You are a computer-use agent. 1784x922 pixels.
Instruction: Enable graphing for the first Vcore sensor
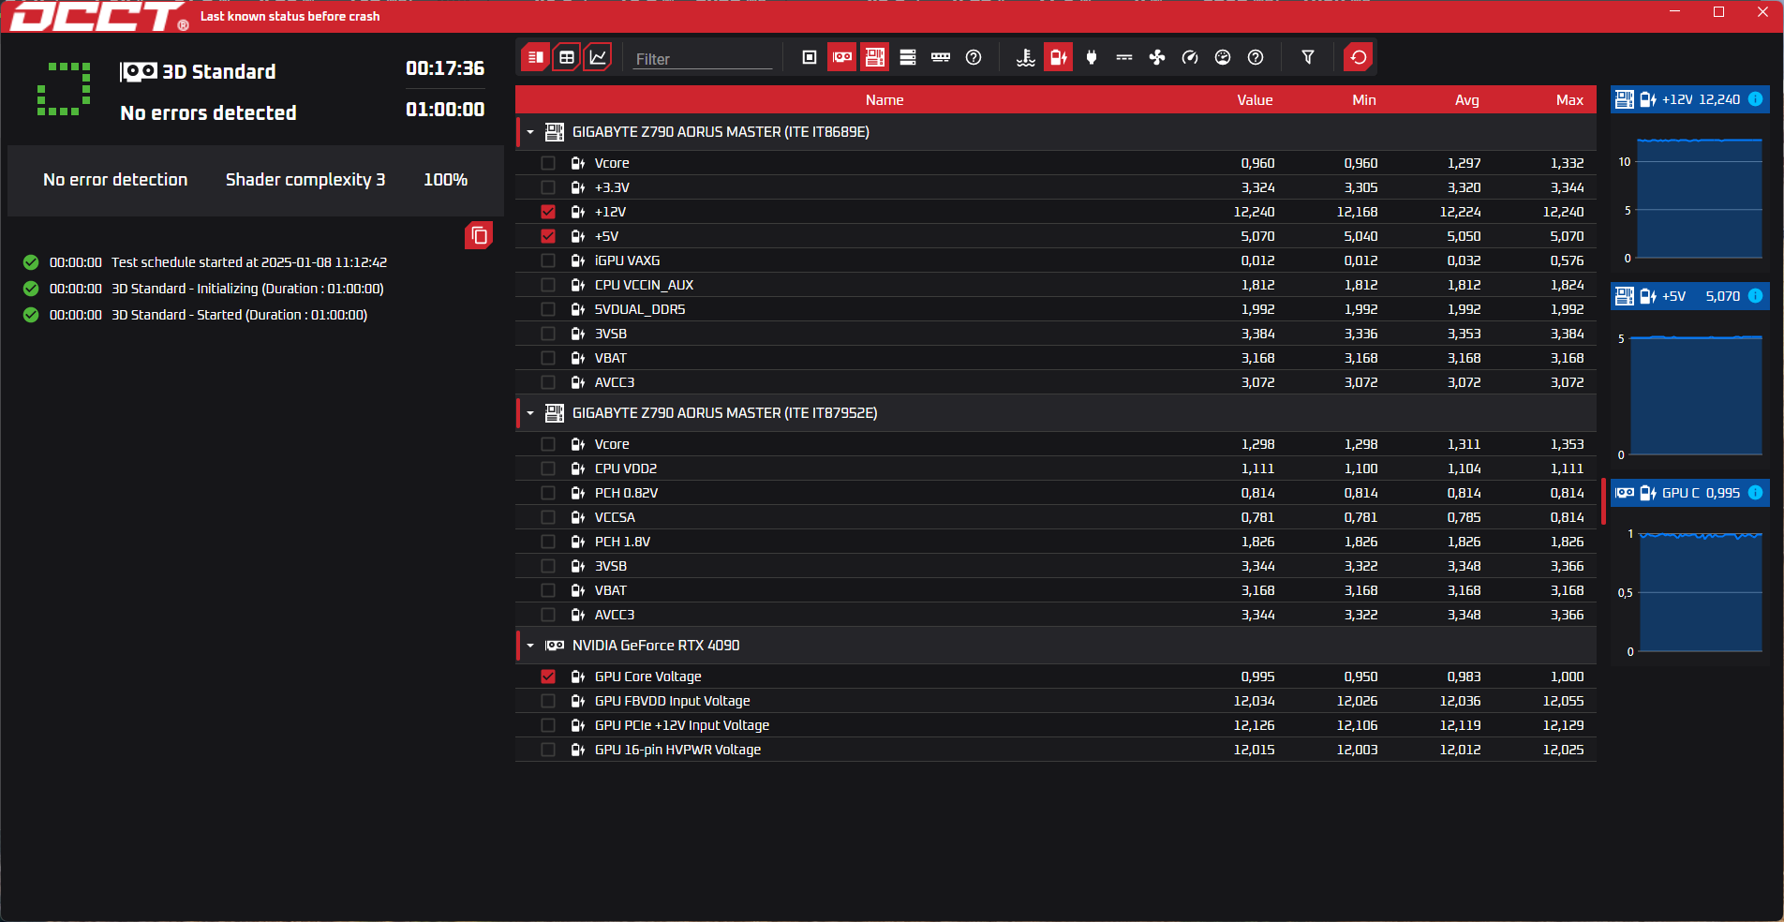click(548, 163)
